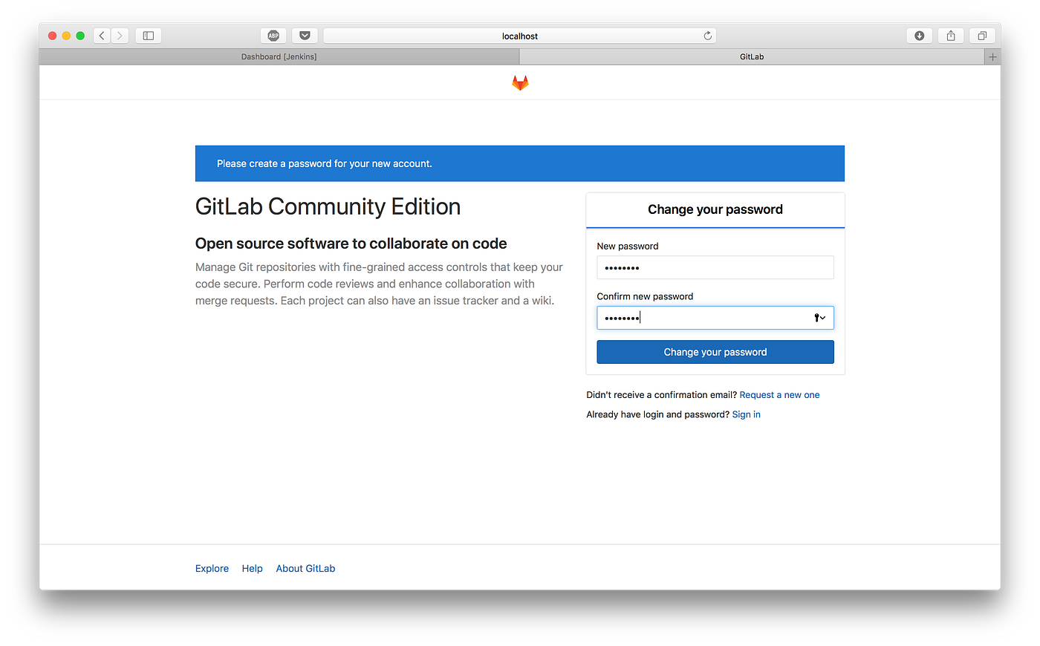The height and width of the screenshot is (646, 1040).
Task: Click the back navigation arrow
Action: (x=102, y=35)
